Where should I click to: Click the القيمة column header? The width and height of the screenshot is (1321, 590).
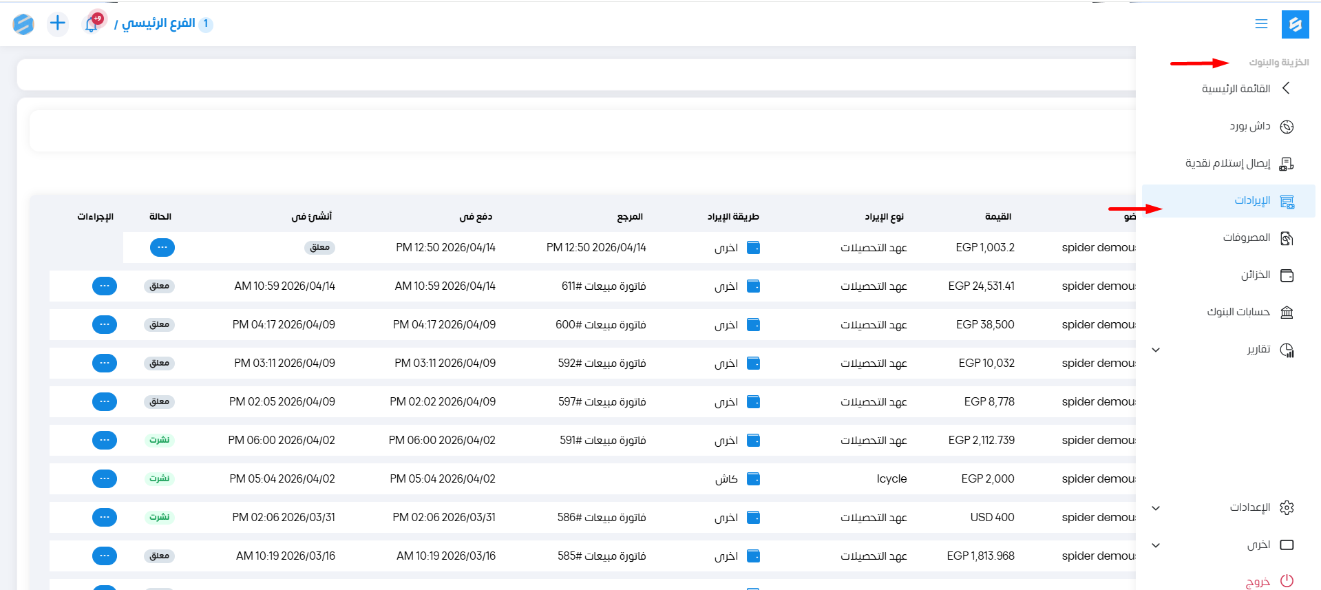(x=997, y=217)
